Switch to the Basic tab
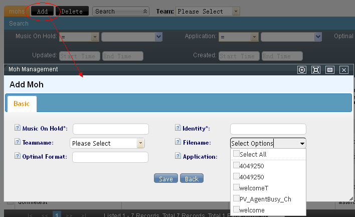This screenshot has width=355, height=217. click(22, 103)
